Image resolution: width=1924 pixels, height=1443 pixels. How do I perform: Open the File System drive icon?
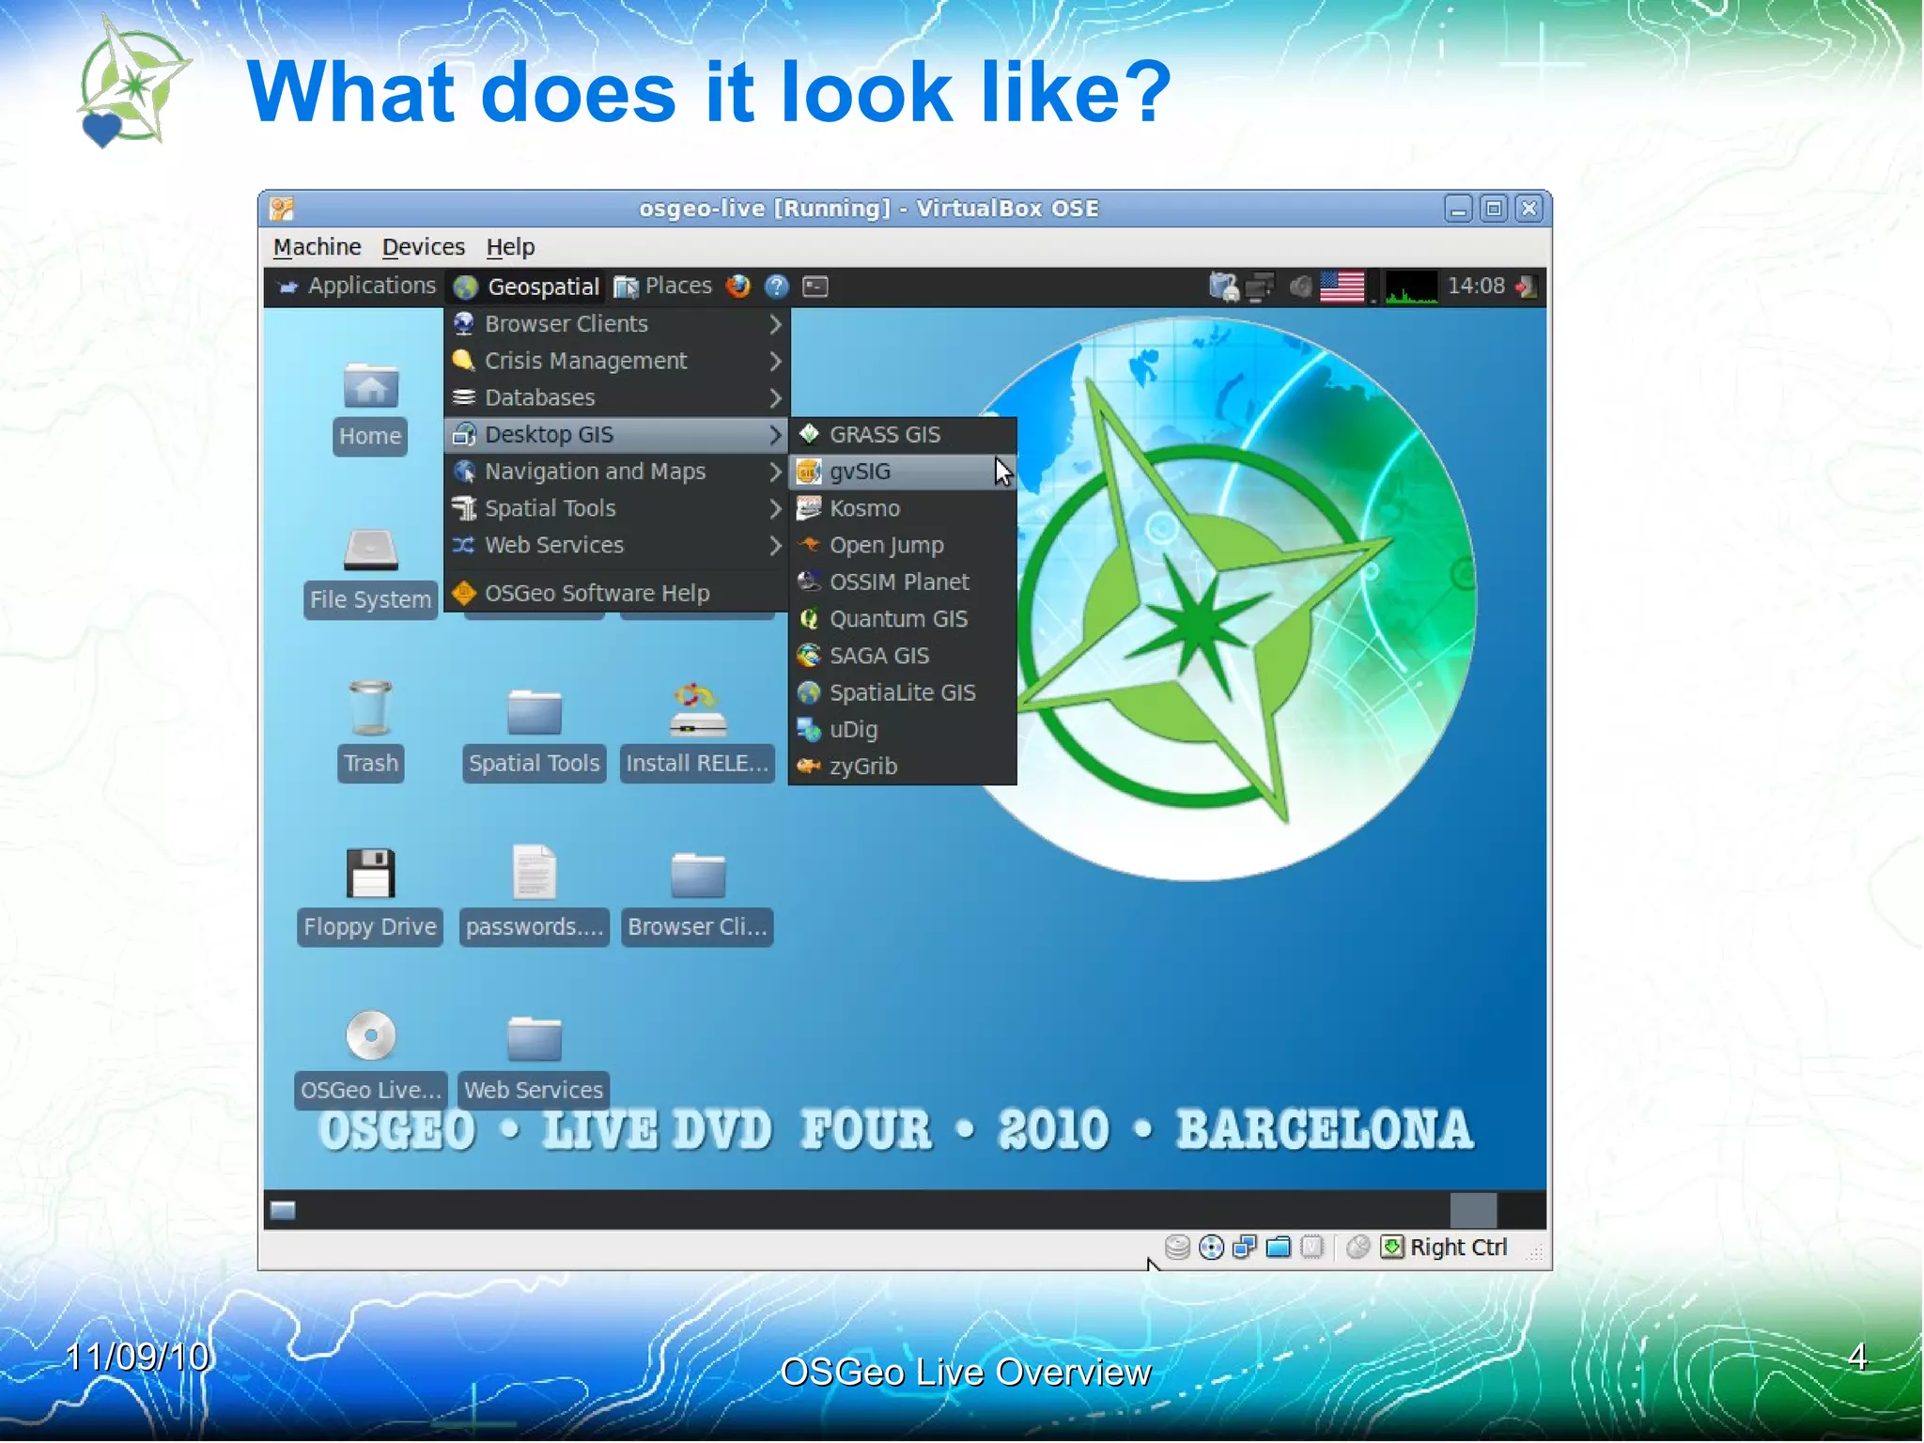click(370, 551)
